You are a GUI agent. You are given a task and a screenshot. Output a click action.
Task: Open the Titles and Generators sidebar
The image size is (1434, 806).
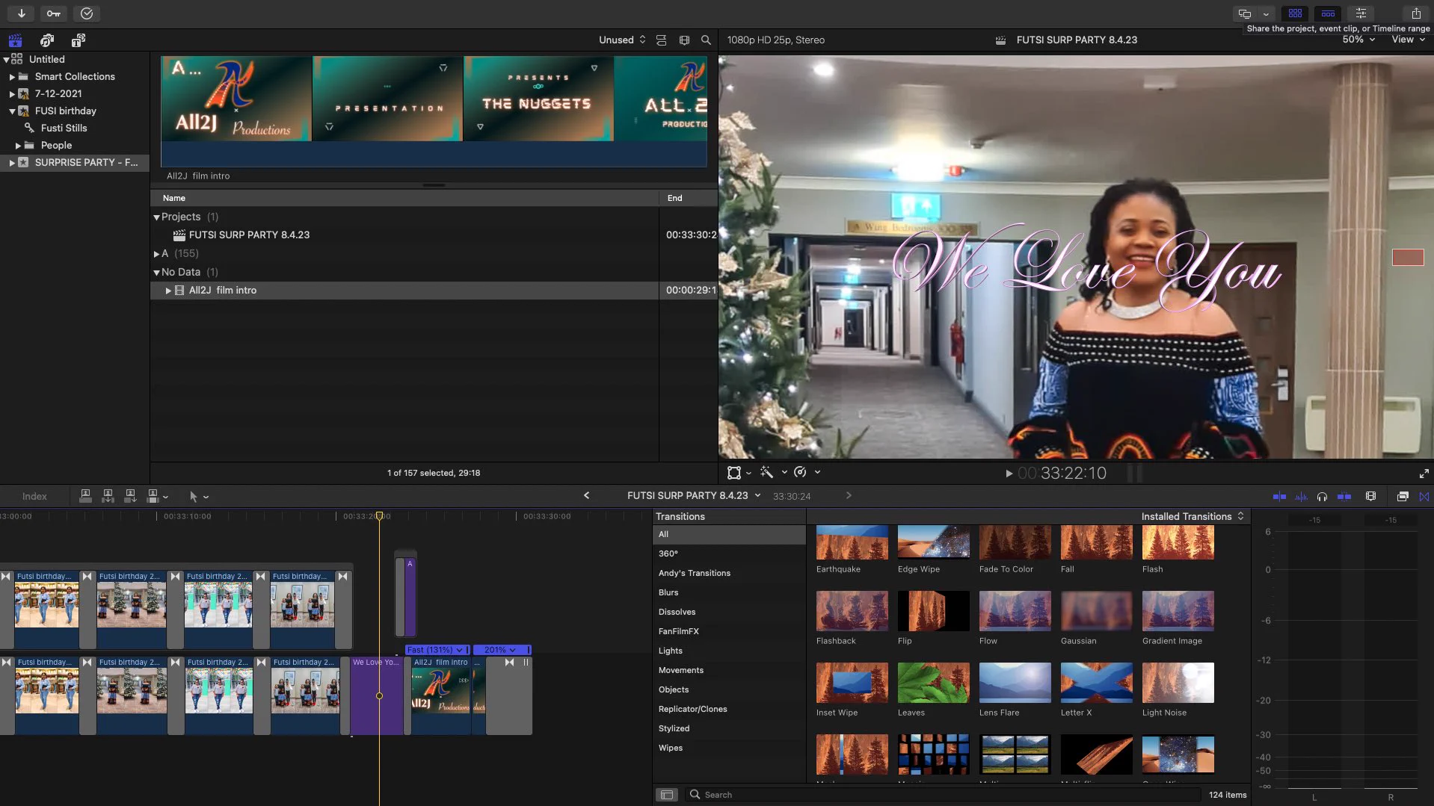click(x=79, y=40)
